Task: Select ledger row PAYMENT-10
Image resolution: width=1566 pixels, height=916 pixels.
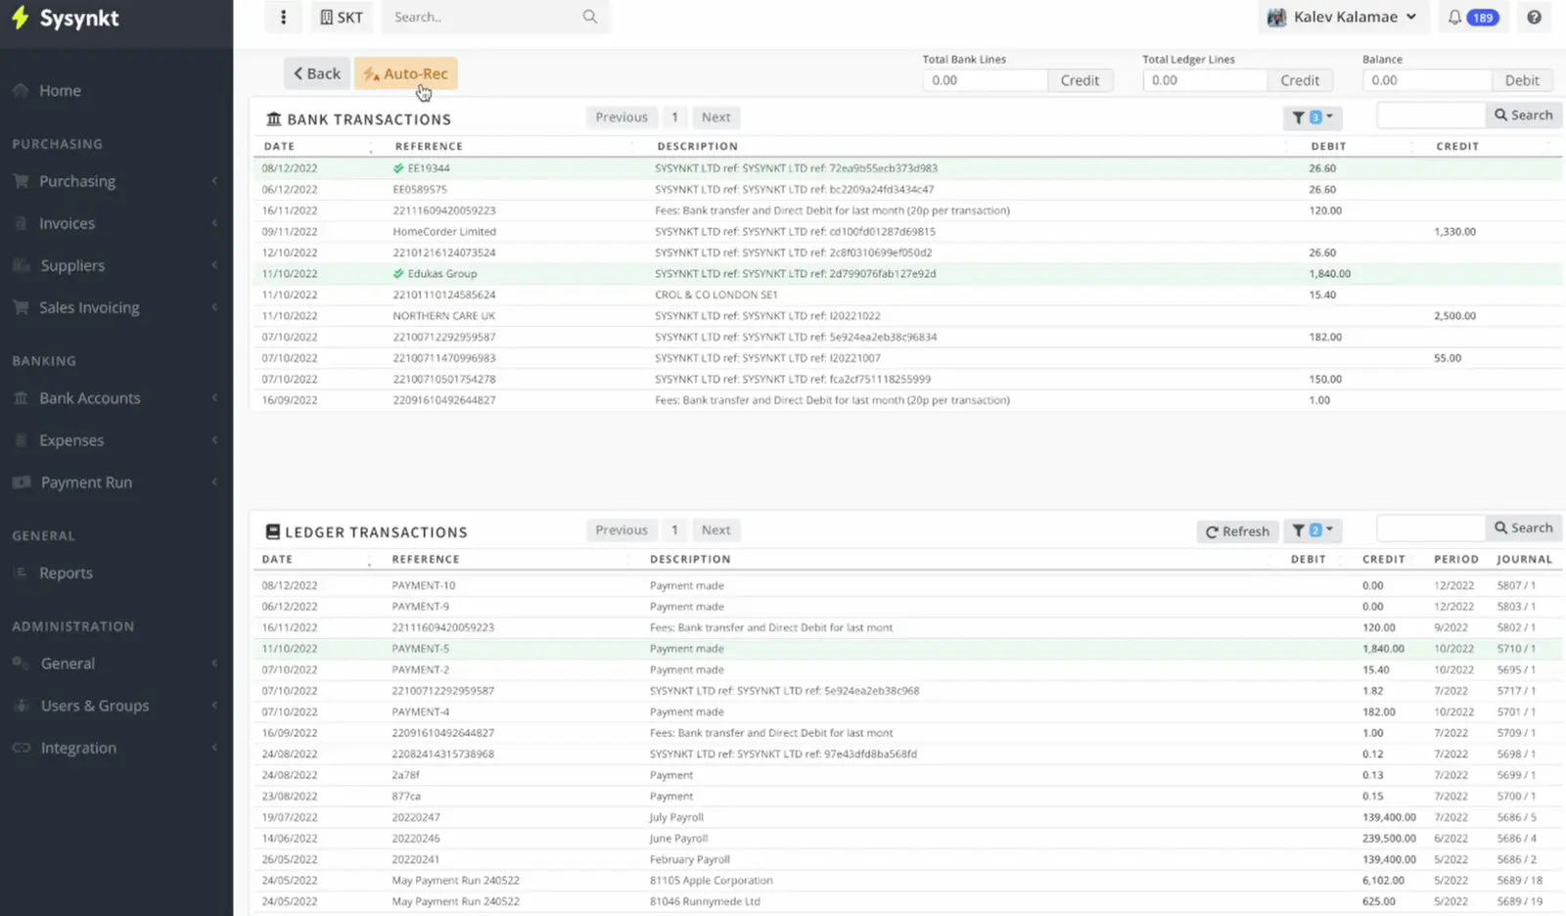Action: pos(907,585)
